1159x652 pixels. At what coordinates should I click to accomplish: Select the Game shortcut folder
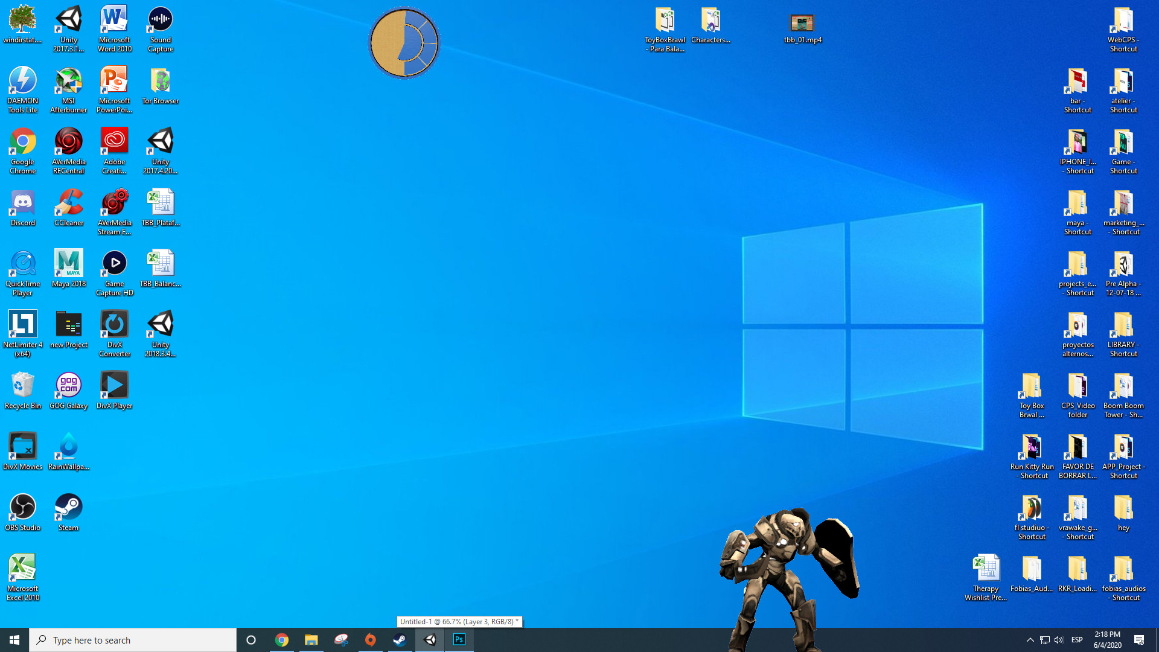pos(1123,150)
